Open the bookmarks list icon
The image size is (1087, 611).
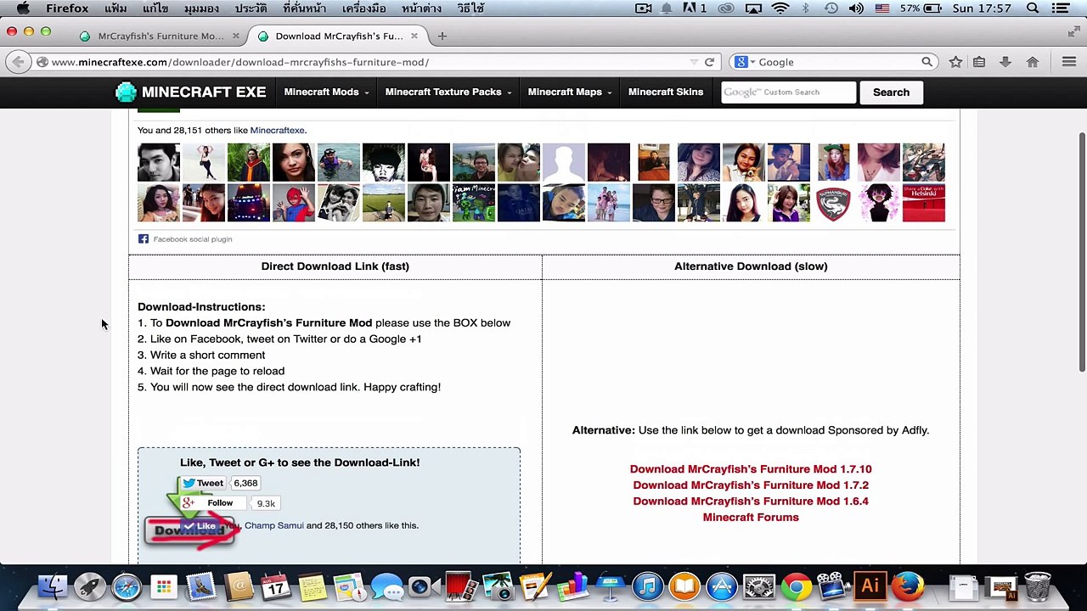(979, 62)
